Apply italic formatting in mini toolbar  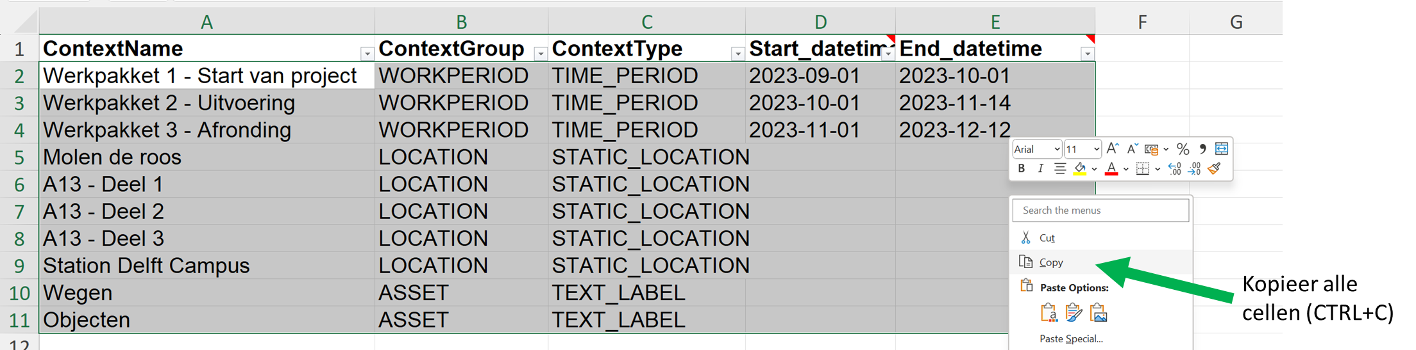pos(1040,169)
